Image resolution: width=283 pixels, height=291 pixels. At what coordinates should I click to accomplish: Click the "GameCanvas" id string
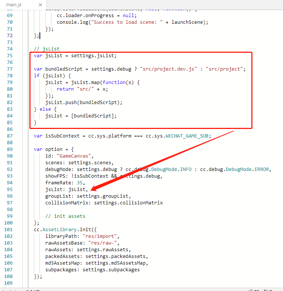click(x=74, y=156)
